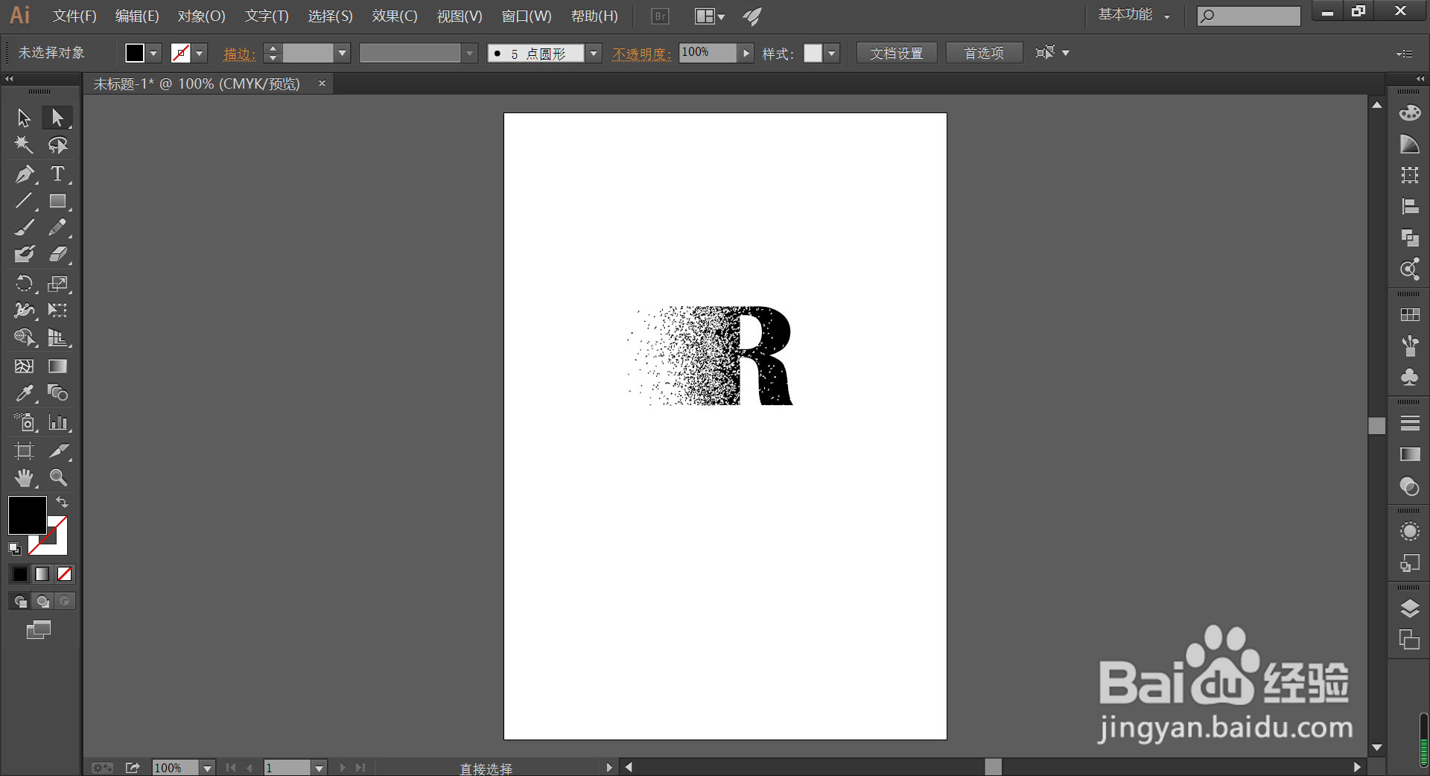Select the Rotate tool
This screenshot has height=776, width=1430.
pos(24,283)
